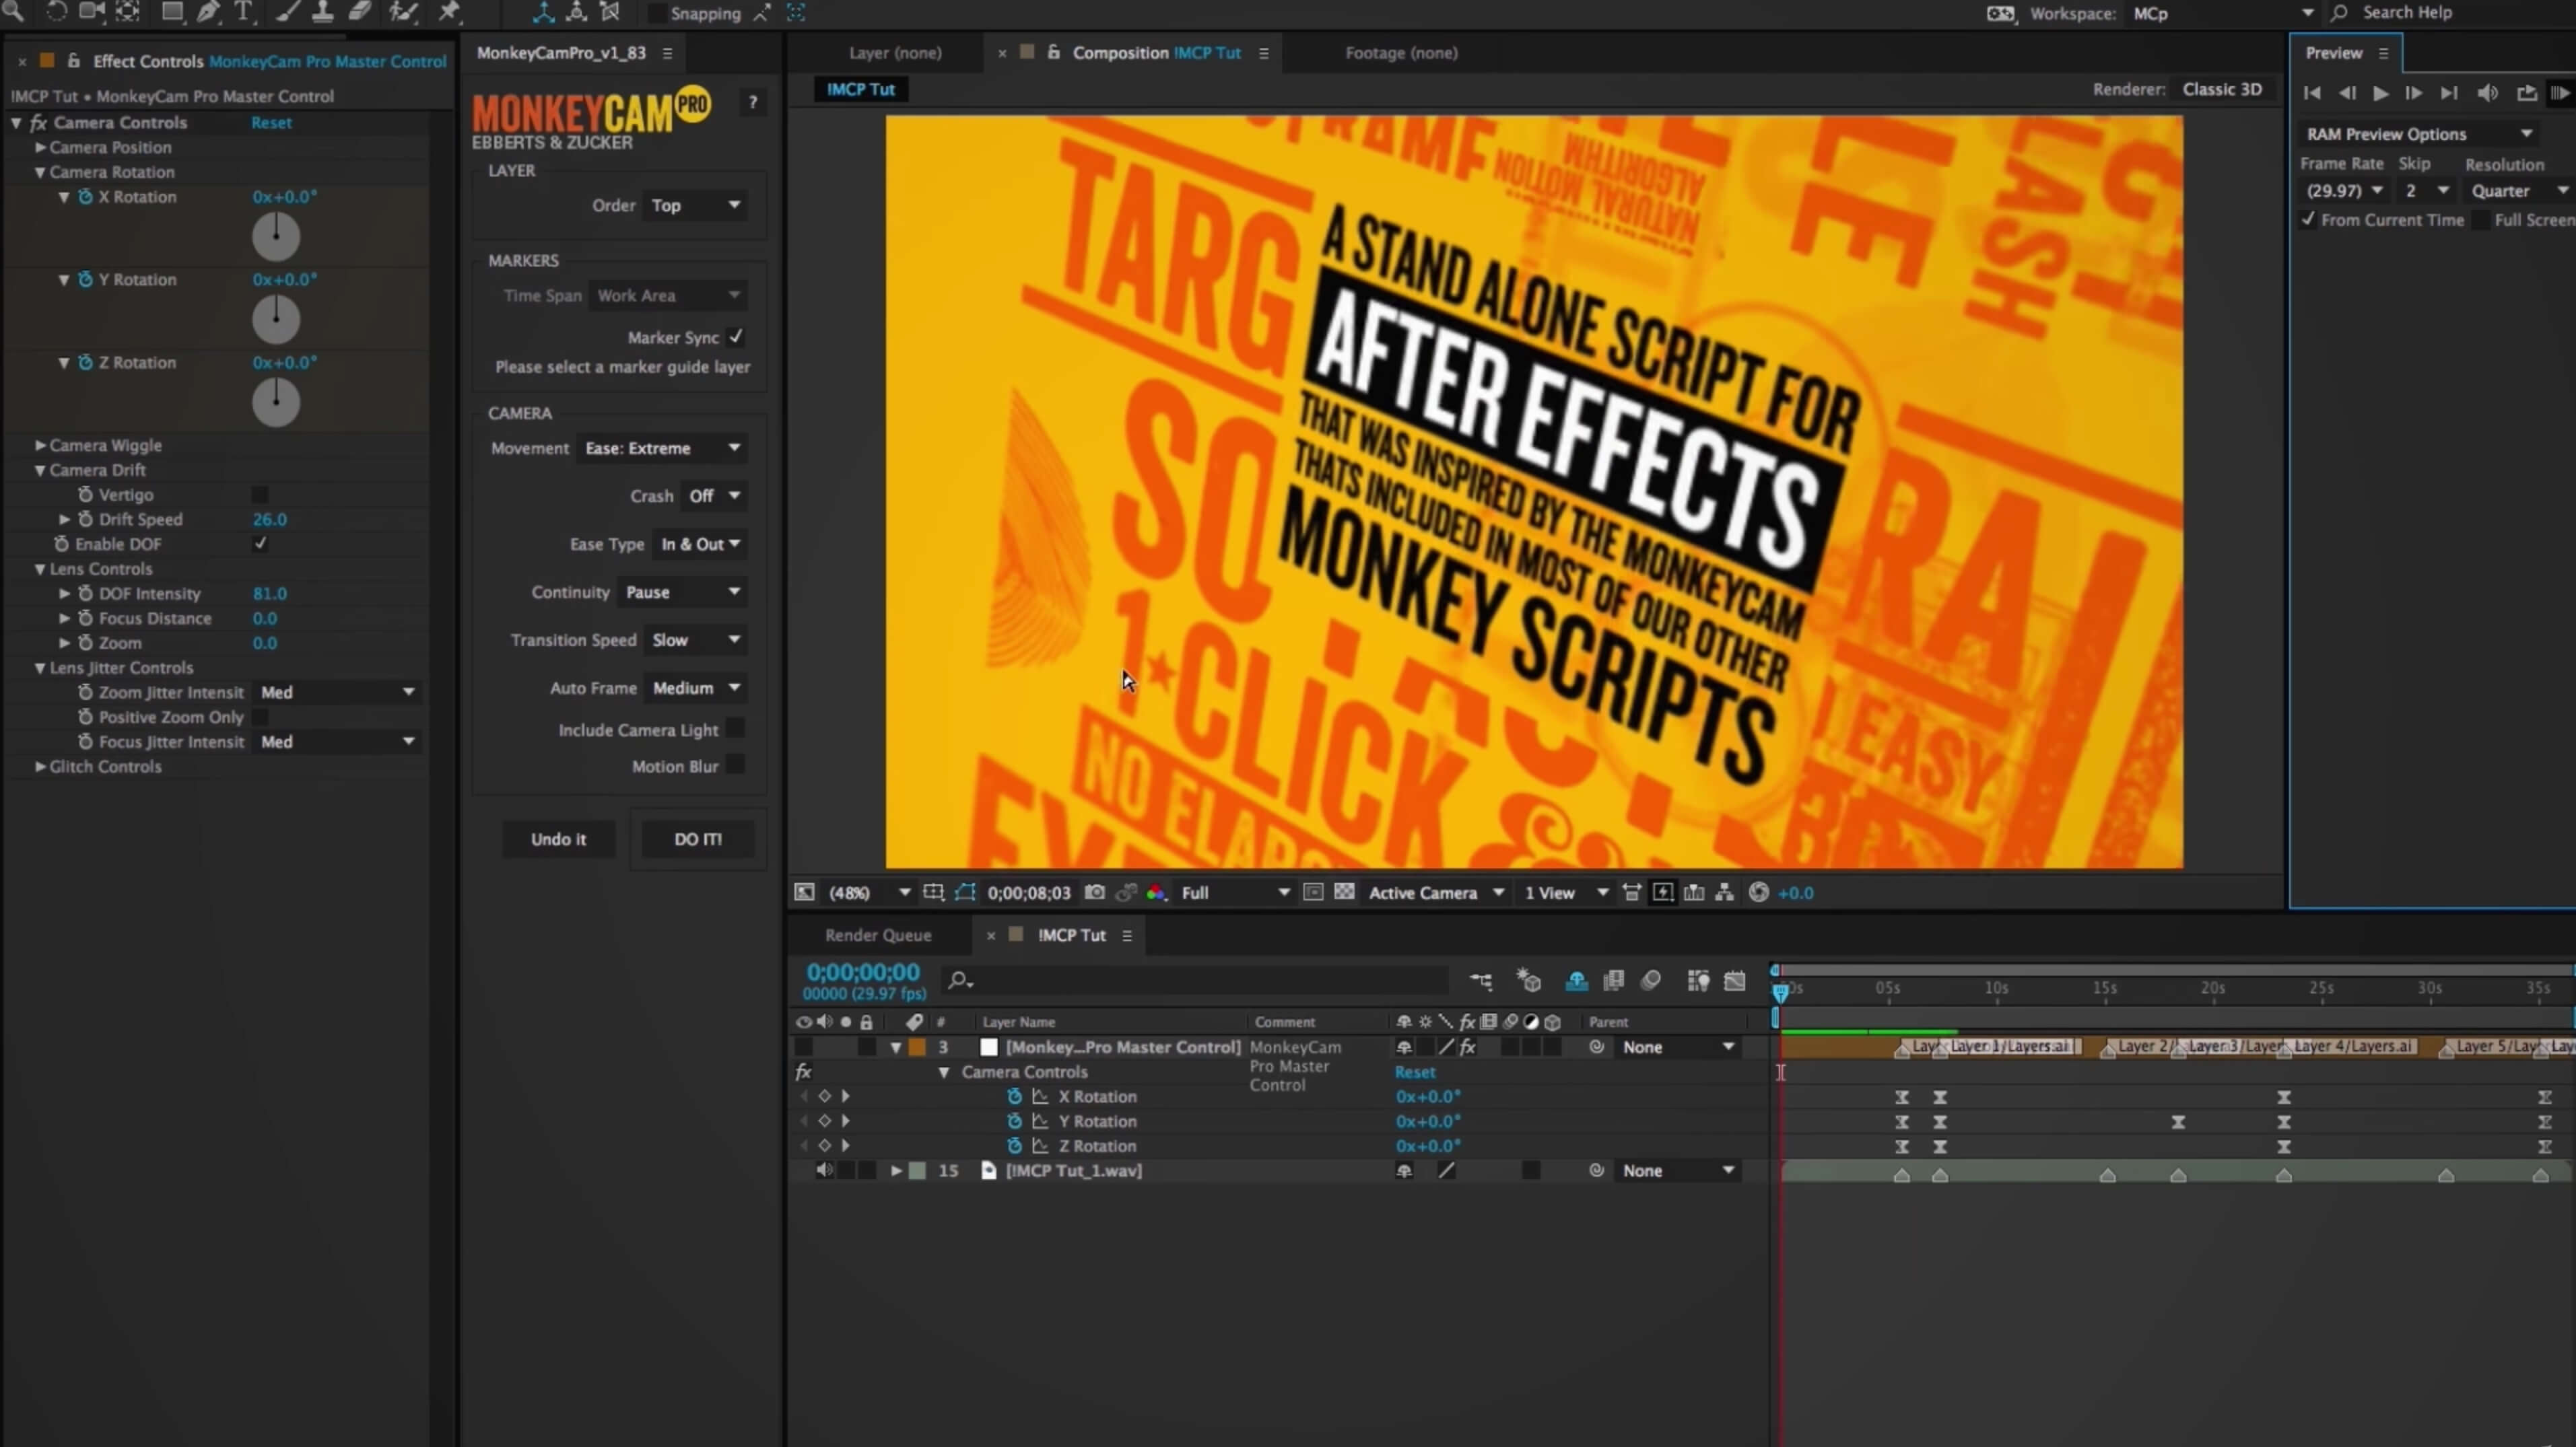2576x1447 pixels.
Task: Toggle loop option in Preview panel
Action: click(2527, 93)
